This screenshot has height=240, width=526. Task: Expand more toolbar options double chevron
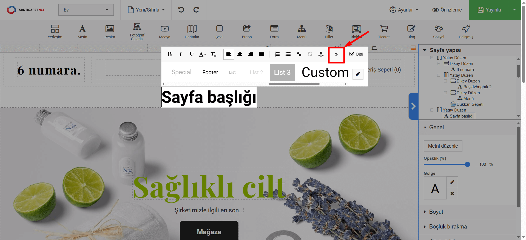click(x=336, y=54)
